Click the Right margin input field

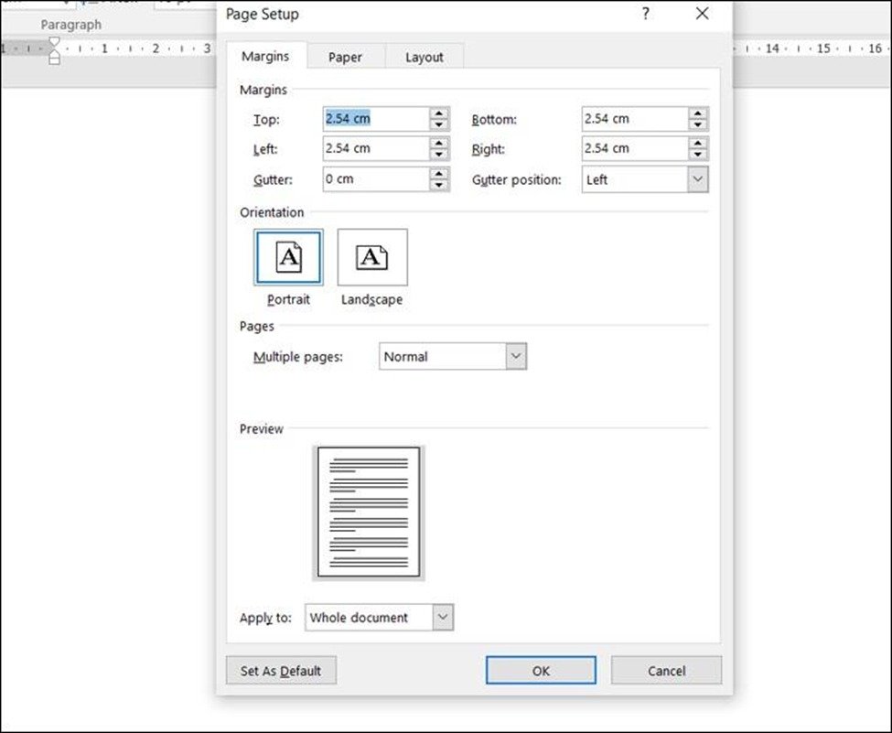636,148
